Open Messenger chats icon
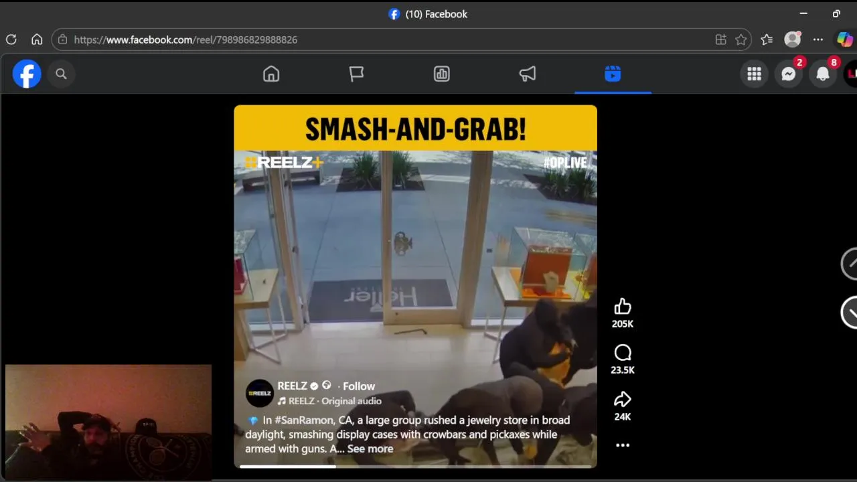 [789, 74]
